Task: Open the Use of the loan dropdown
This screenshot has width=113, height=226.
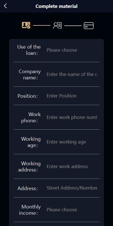Action: coord(72,50)
